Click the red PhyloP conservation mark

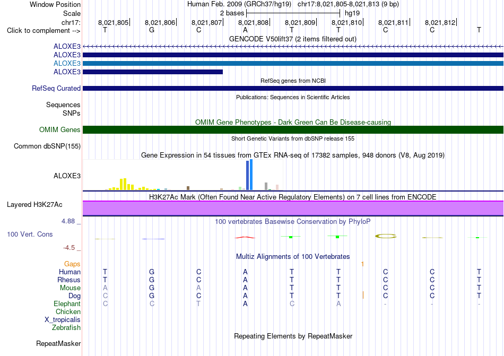point(245,238)
